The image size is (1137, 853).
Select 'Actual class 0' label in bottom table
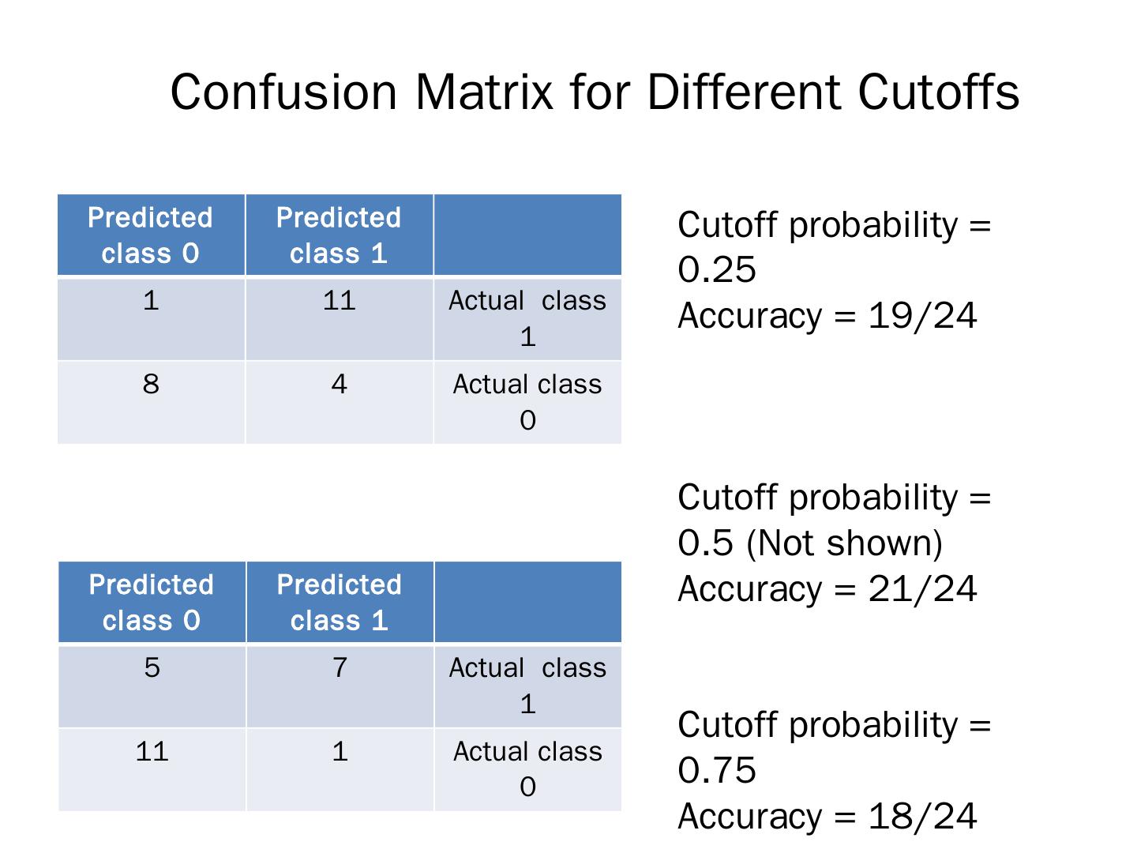(527, 768)
